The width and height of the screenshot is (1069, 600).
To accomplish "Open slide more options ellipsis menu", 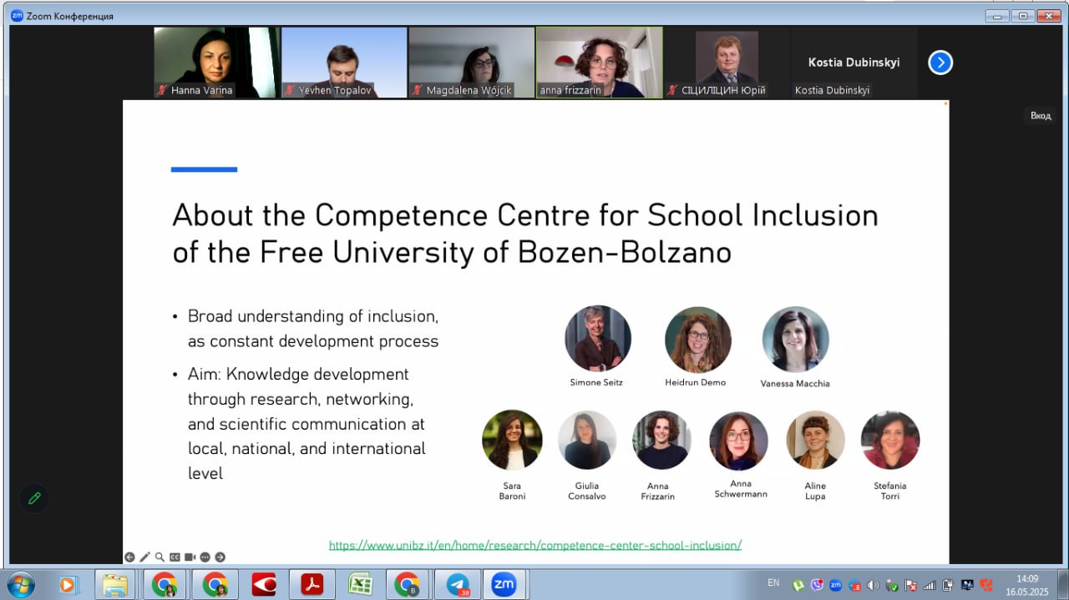I will coord(205,557).
